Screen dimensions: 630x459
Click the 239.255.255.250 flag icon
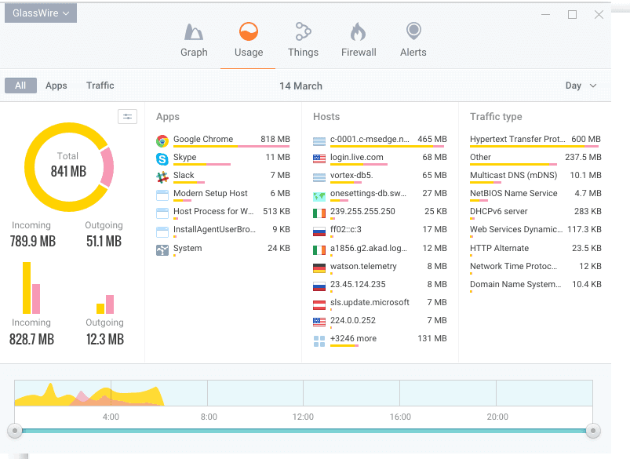(319, 213)
